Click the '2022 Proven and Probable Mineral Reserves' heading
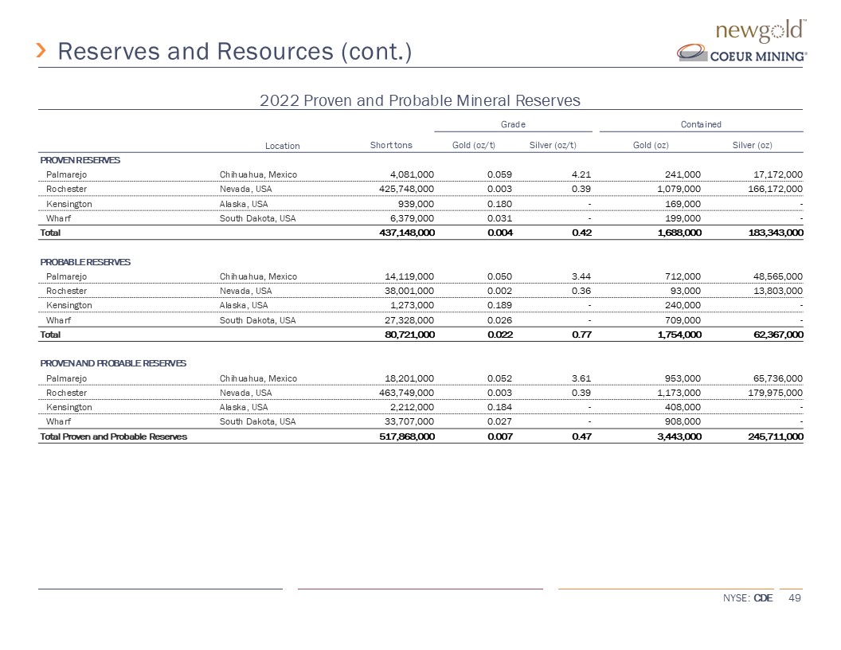Screen dimensions: 841x650 [x=420, y=100]
